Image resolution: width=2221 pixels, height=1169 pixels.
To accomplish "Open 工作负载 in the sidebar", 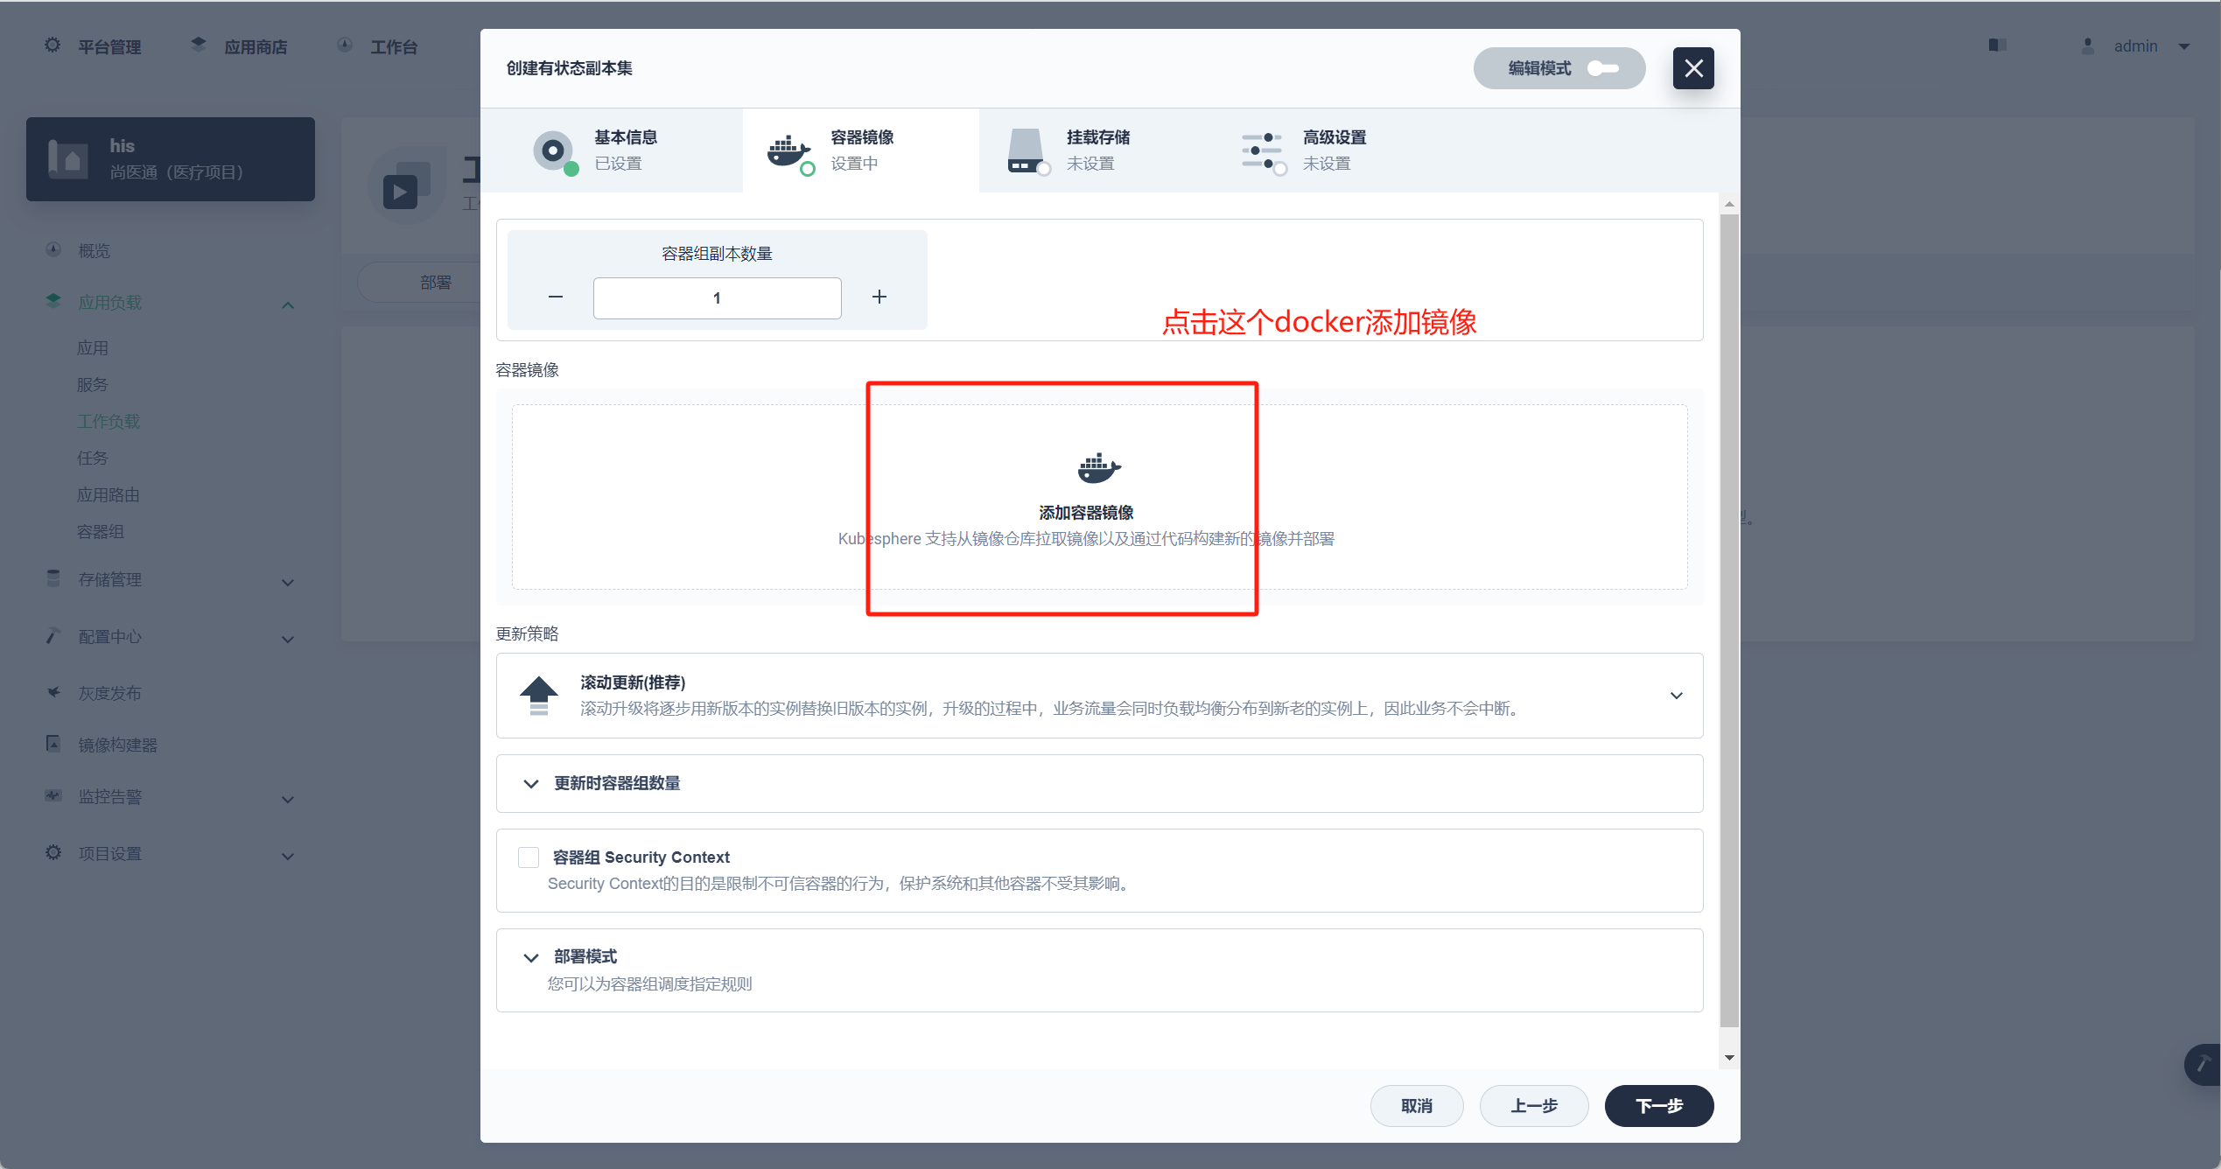I will click(x=109, y=422).
